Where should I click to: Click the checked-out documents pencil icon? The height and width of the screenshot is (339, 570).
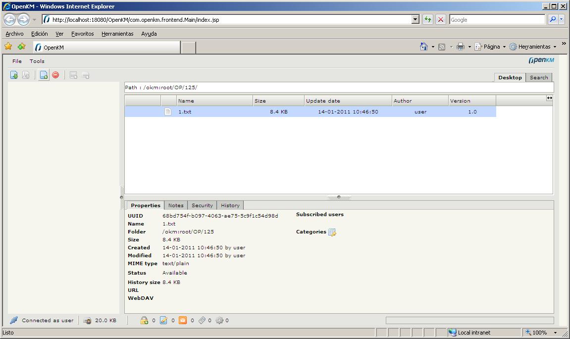(x=163, y=320)
